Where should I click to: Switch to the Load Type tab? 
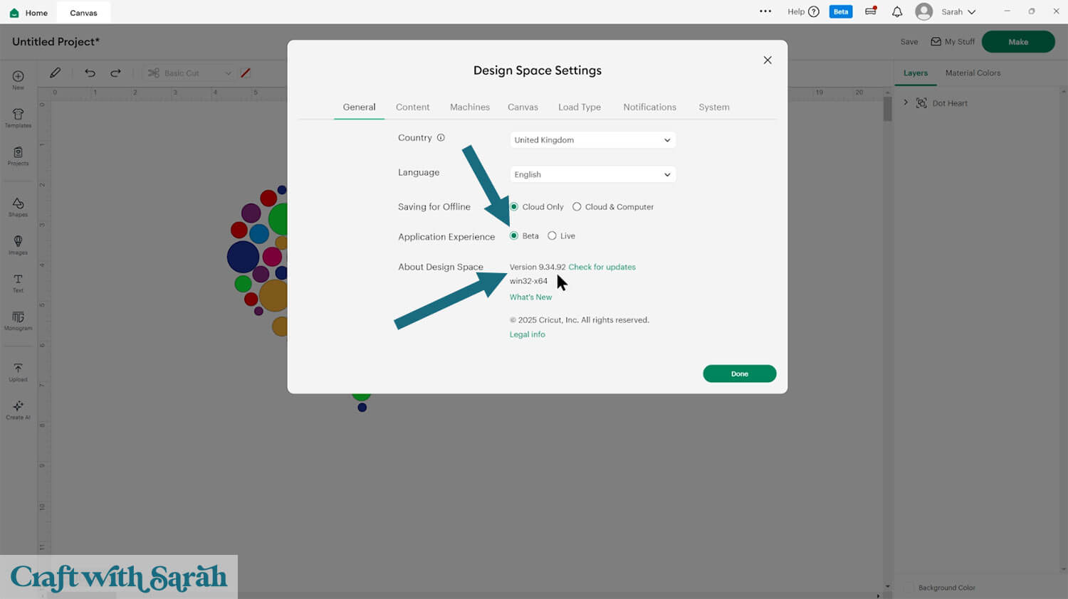click(x=580, y=107)
